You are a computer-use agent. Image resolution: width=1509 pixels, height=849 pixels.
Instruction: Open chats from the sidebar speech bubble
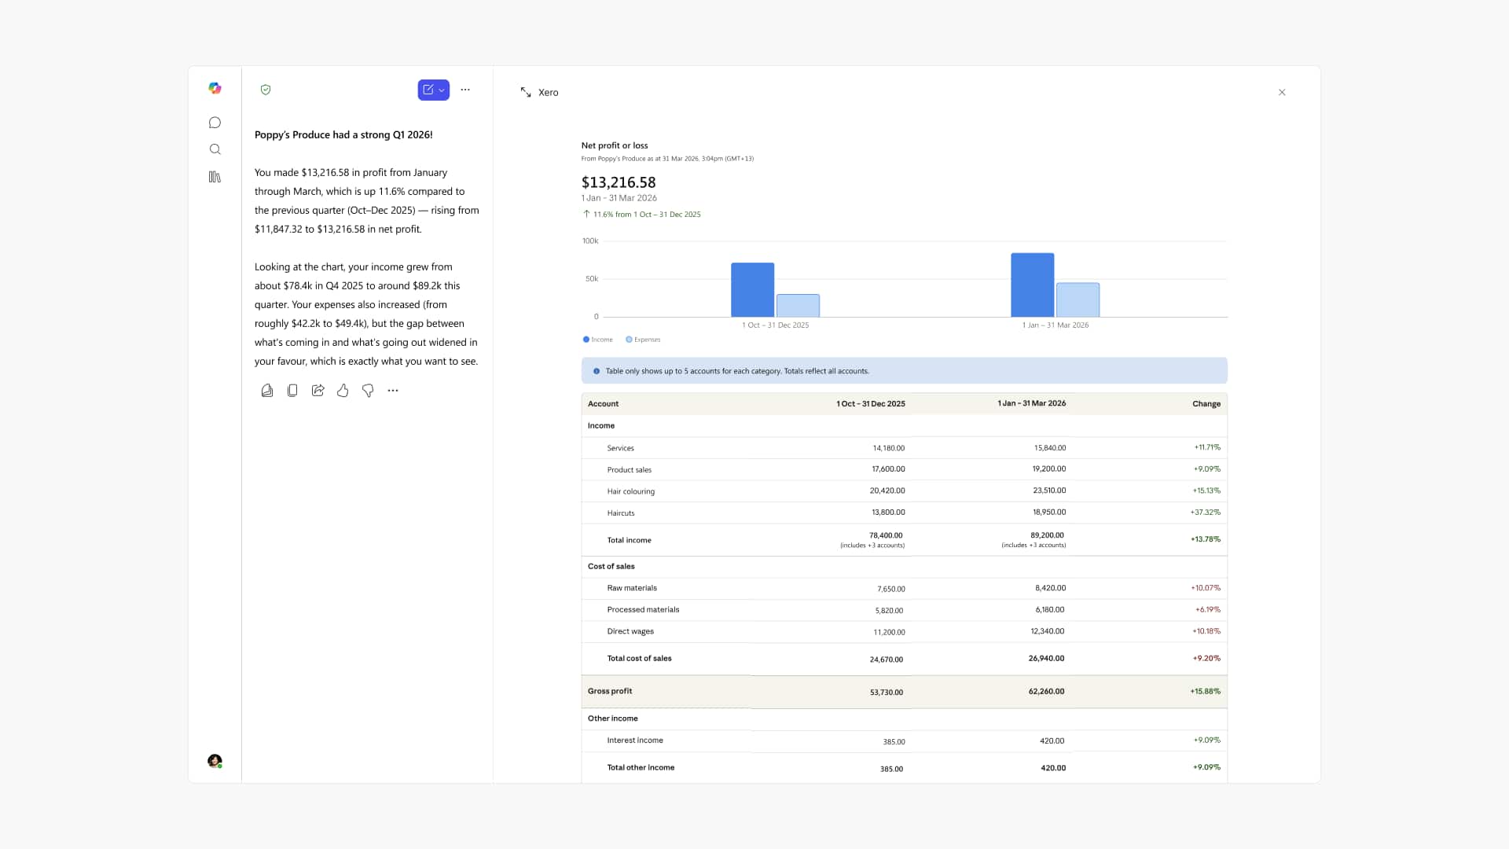coord(215,123)
